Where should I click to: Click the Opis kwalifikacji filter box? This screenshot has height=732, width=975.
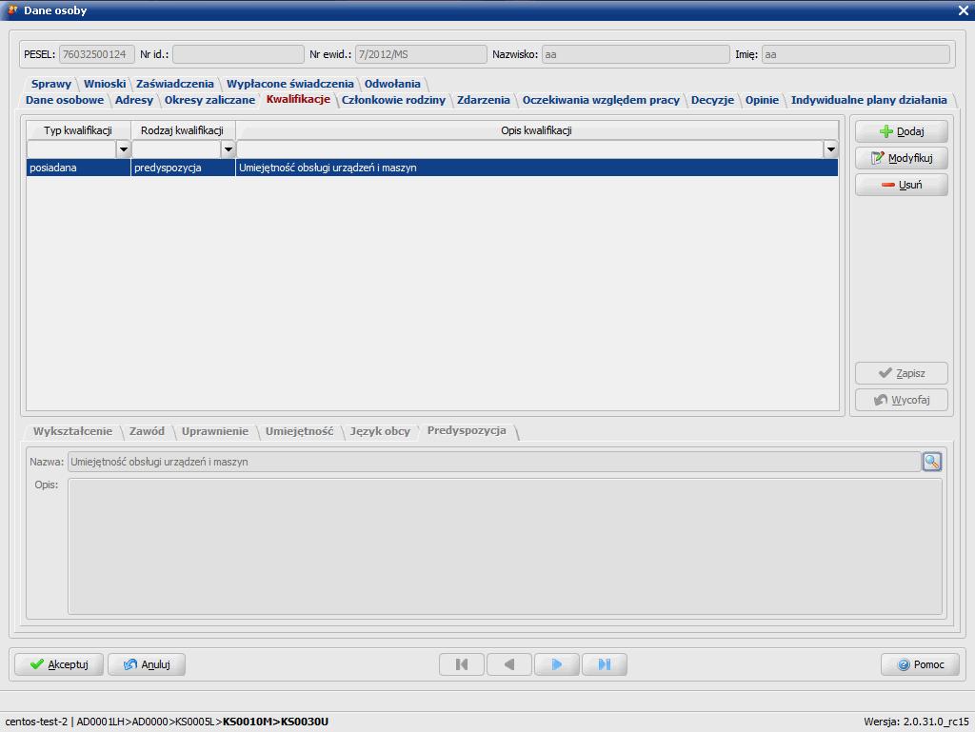529,149
